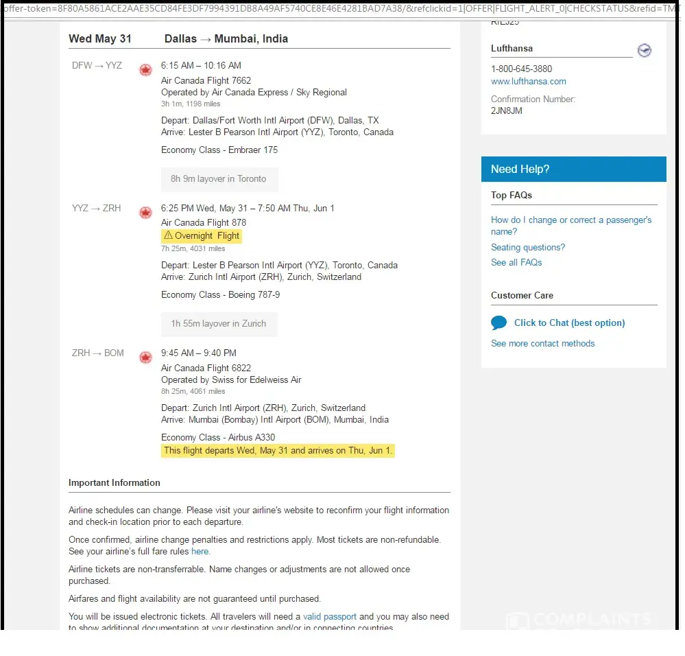Click the Lufthansa crane logo icon
Image resolution: width=685 pixels, height=656 pixels.
[x=644, y=51]
